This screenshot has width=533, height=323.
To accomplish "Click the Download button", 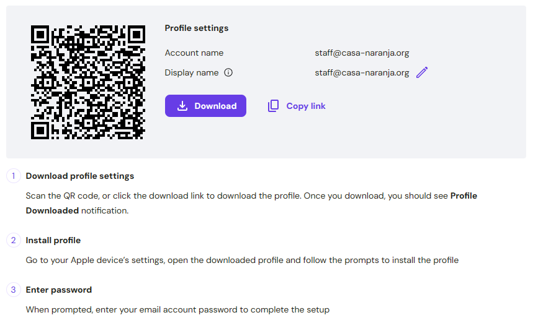I will point(205,106).
